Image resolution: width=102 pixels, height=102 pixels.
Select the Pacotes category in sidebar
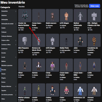(x=4, y=70)
